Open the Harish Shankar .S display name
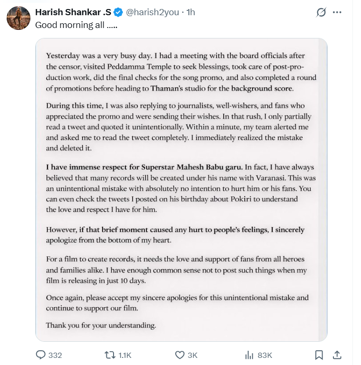The width and height of the screenshot is (361, 365). [x=73, y=13]
